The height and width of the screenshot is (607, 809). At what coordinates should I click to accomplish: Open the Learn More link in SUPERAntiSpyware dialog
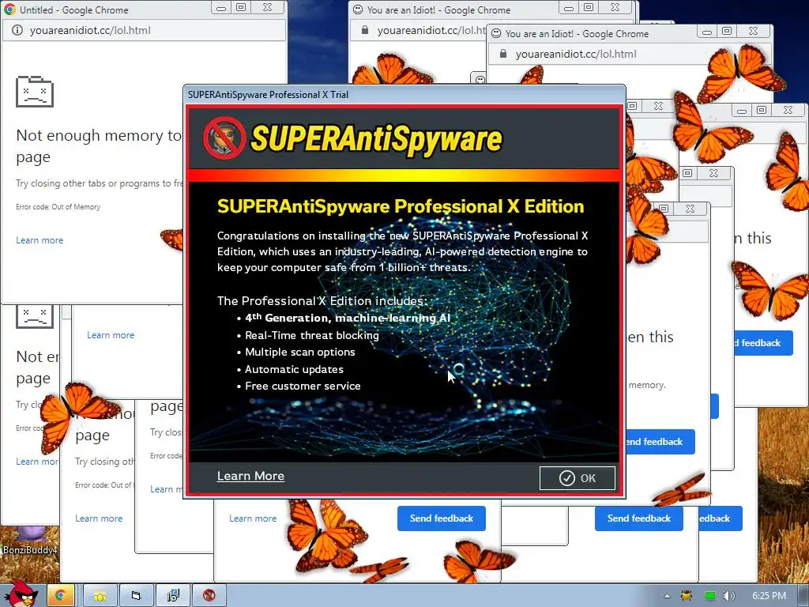click(x=250, y=476)
